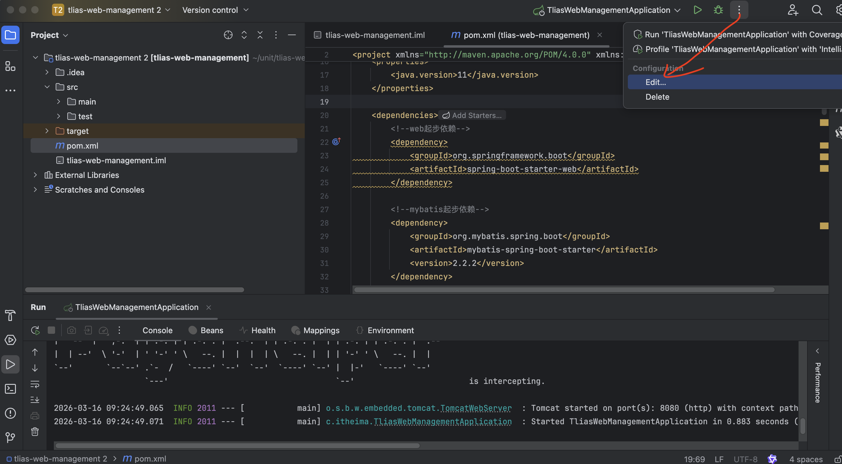Open the Services tool window icon
Screen dimensions: 842x464
pyautogui.click(x=10, y=340)
